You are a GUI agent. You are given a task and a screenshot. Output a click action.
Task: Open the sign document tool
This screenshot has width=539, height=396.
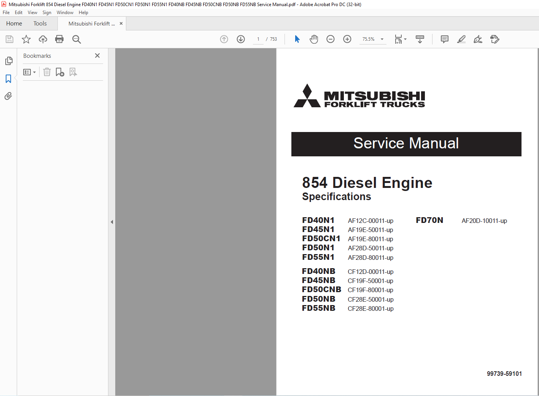[478, 39]
